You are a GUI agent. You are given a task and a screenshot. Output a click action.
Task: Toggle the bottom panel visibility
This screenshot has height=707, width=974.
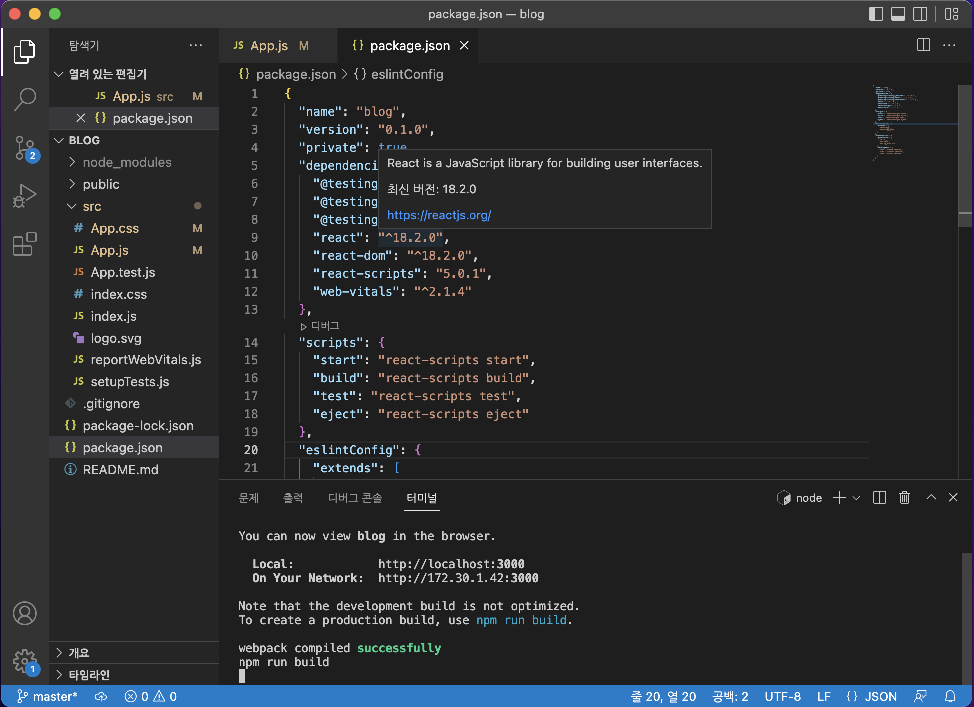click(898, 14)
